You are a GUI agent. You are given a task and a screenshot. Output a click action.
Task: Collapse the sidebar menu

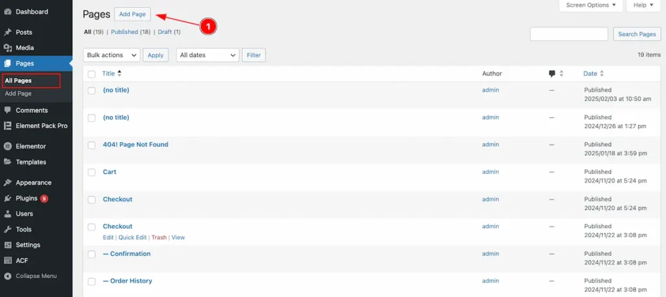click(36, 276)
